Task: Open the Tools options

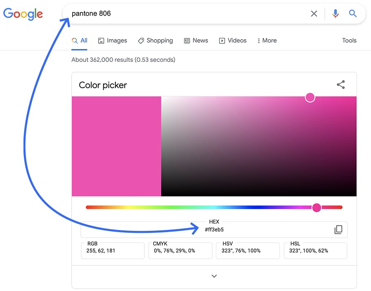Action: click(x=349, y=40)
